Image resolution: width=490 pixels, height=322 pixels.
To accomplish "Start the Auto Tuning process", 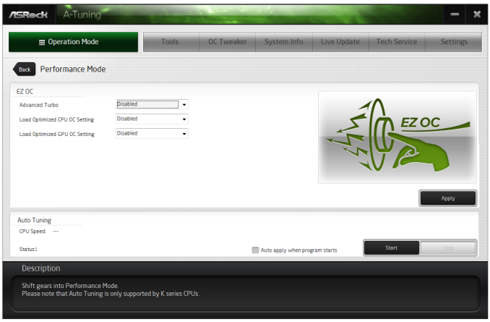I will pos(392,248).
